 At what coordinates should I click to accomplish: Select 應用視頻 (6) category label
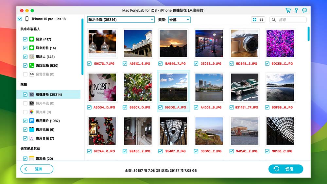45,130
